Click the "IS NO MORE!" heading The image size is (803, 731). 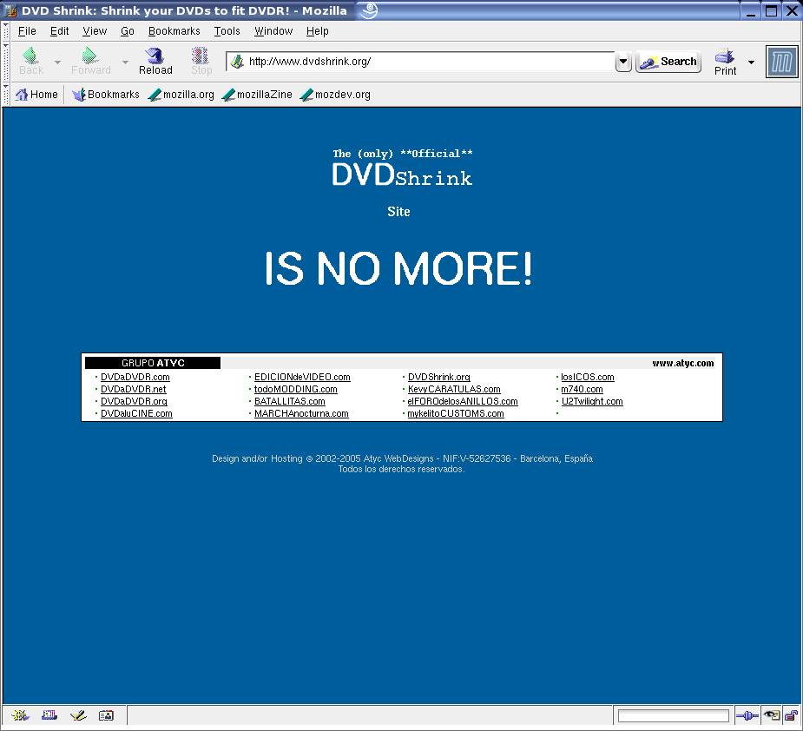398,268
